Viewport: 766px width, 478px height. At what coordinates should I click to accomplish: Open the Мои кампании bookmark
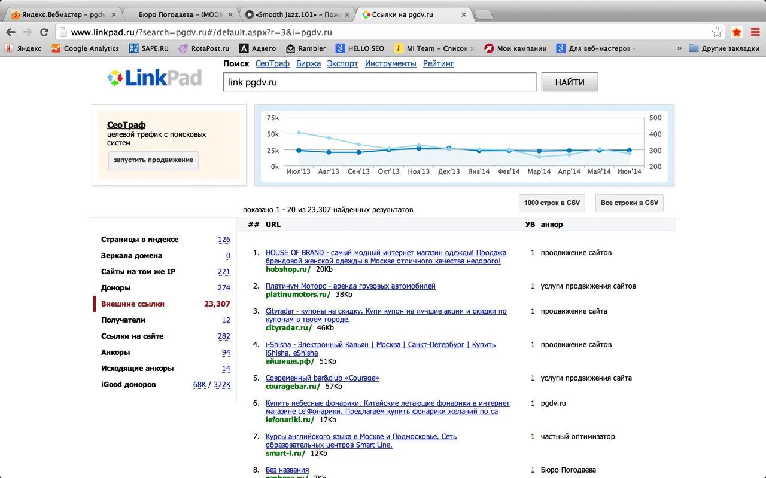(515, 48)
